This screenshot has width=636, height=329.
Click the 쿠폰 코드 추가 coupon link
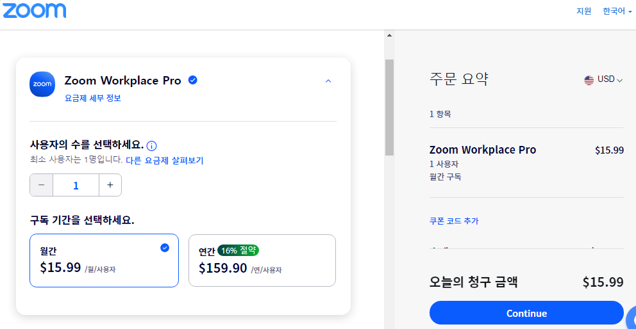[454, 221]
